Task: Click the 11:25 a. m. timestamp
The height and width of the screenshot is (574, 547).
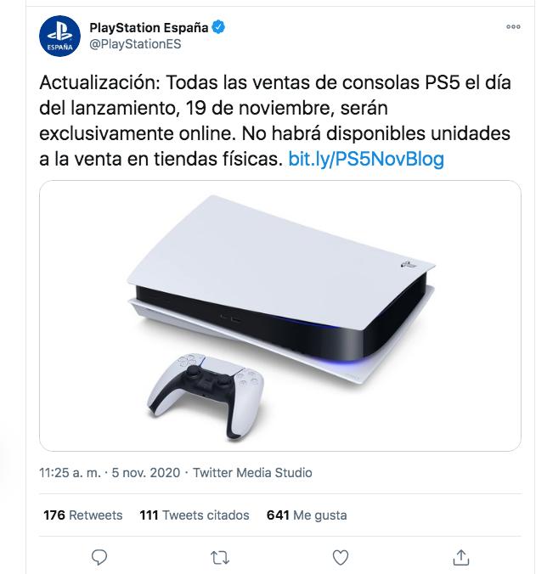Action: (x=70, y=473)
